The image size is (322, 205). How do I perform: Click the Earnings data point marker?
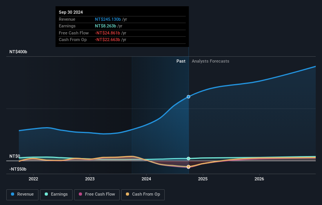188,158
